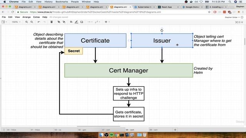246x138 pixels.
Task: Collapse the toolbar with chevron icon
Action: pyautogui.click(x=242, y=22)
